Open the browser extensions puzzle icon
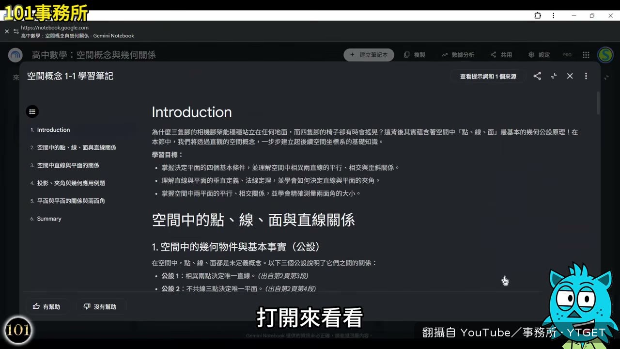 538,16
